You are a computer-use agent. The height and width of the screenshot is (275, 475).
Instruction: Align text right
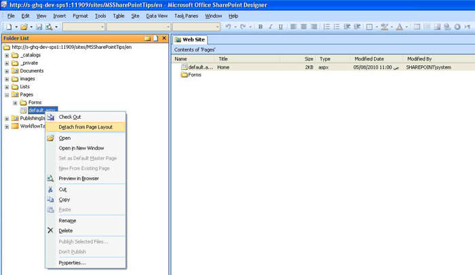pos(314,26)
